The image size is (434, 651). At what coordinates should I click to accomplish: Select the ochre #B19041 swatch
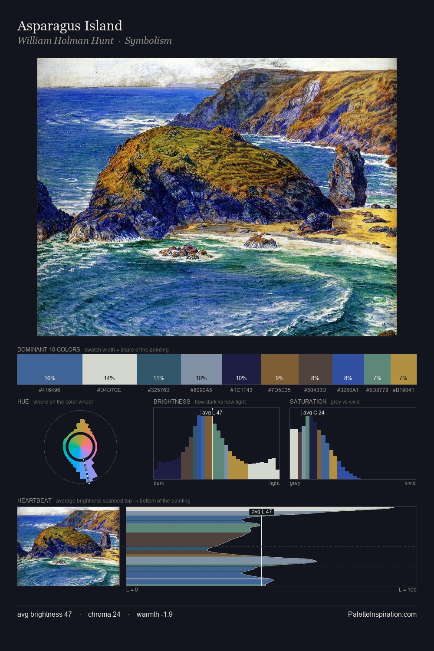tap(404, 369)
